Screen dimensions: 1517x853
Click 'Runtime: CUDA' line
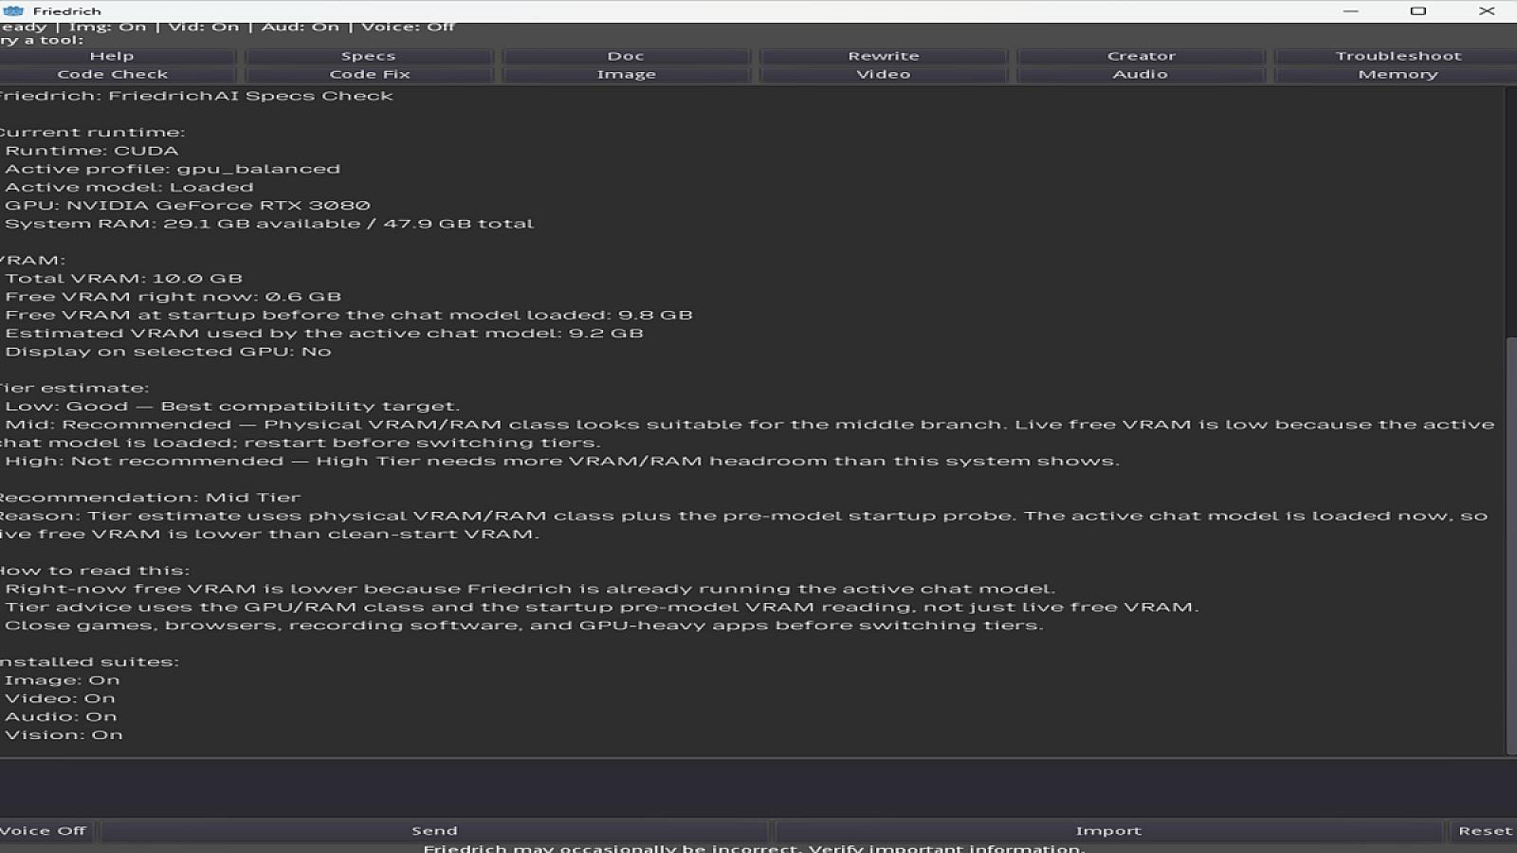(x=92, y=151)
